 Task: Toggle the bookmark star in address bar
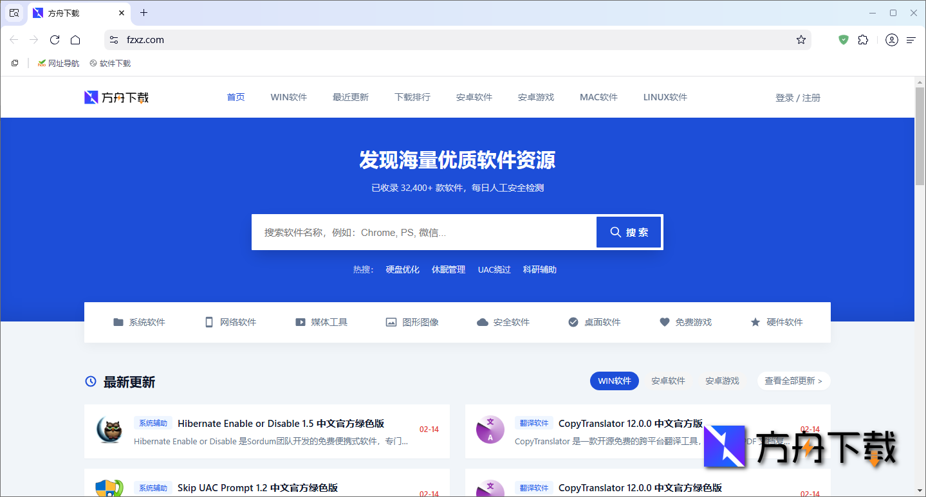click(801, 39)
